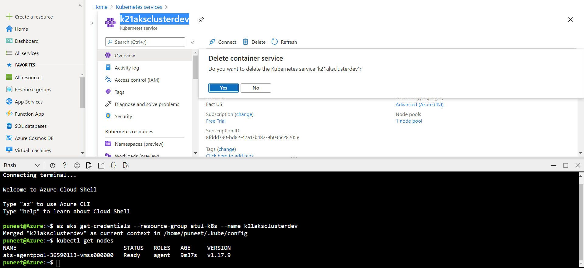Open the '1 node pool' link
Screen dimensions: 584x268
click(x=409, y=121)
